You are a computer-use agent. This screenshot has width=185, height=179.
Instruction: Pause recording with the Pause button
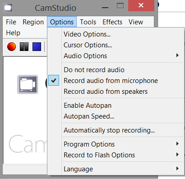(24, 46)
